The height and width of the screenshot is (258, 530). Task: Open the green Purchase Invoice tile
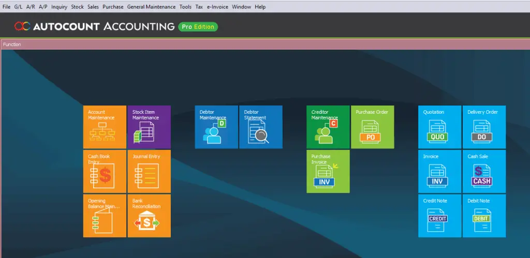click(x=328, y=172)
